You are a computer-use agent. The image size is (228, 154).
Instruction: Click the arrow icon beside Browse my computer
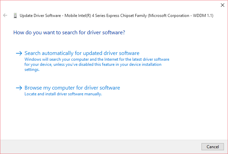(19, 88)
